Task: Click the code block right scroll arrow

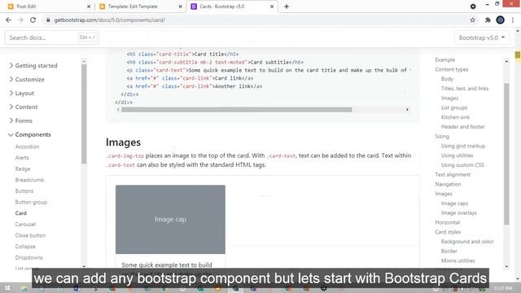Action: click(407, 110)
